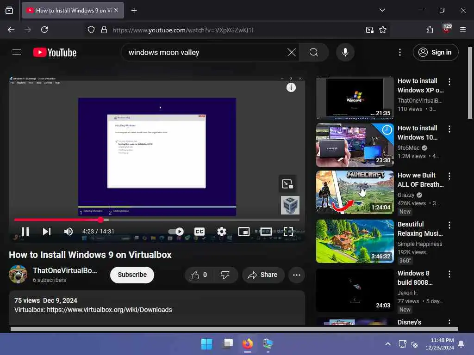The height and width of the screenshot is (355, 474).
Task: Close the How to Install Windows 9 tab
Action: [116, 10]
